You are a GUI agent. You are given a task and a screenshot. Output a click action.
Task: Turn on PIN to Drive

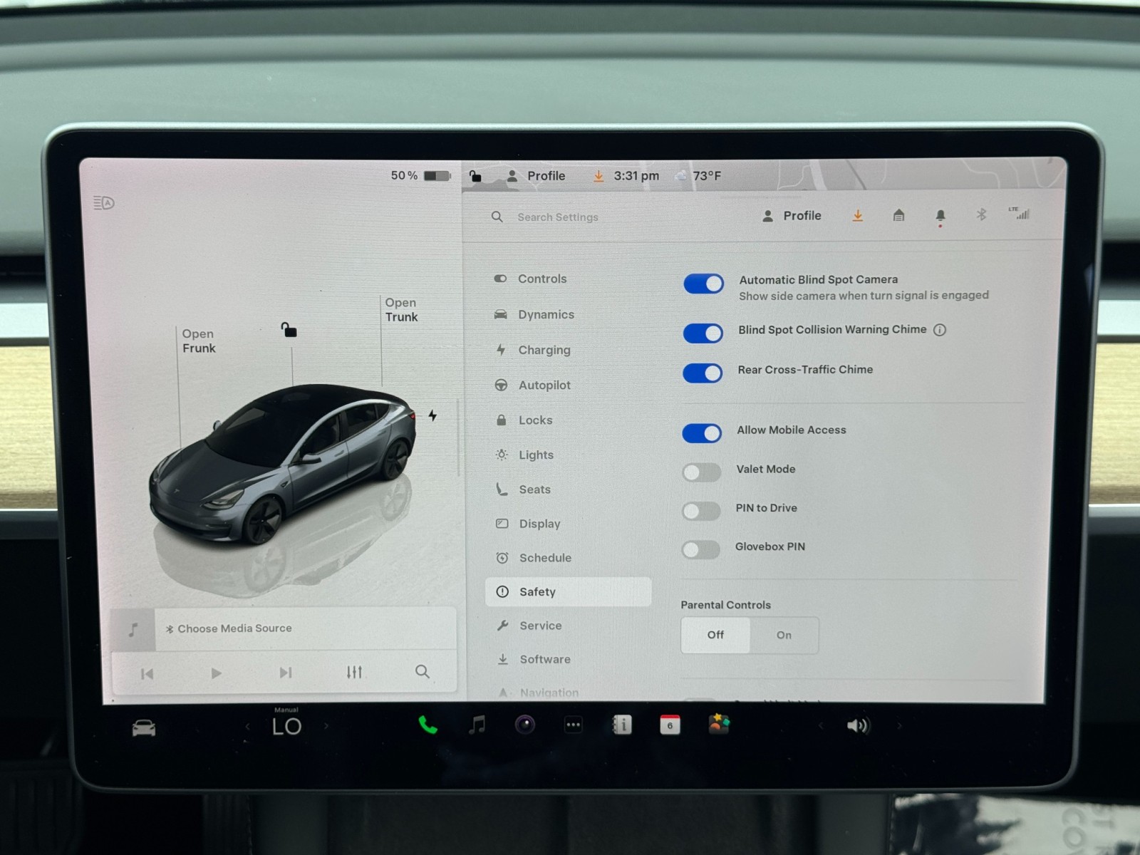click(701, 511)
